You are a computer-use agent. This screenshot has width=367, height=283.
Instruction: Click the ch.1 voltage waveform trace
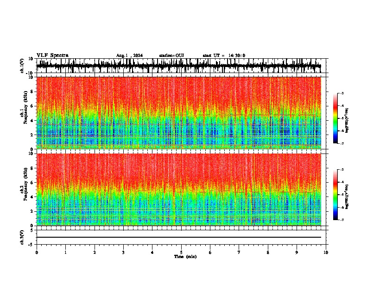point(179,66)
